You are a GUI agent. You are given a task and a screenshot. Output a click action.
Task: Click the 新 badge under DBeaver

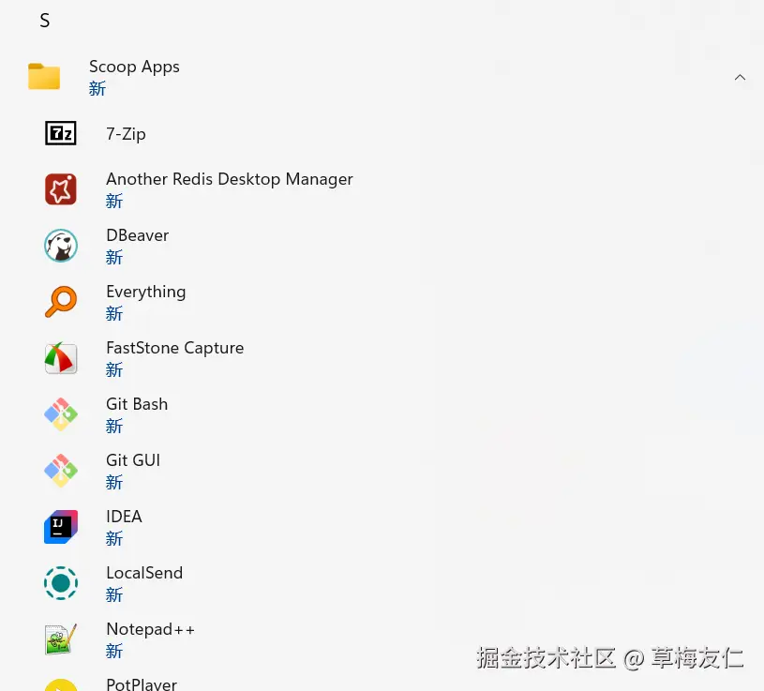coord(114,257)
